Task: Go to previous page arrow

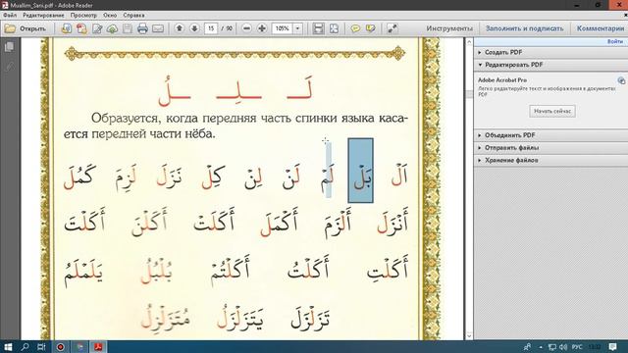Action: [180, 28]
